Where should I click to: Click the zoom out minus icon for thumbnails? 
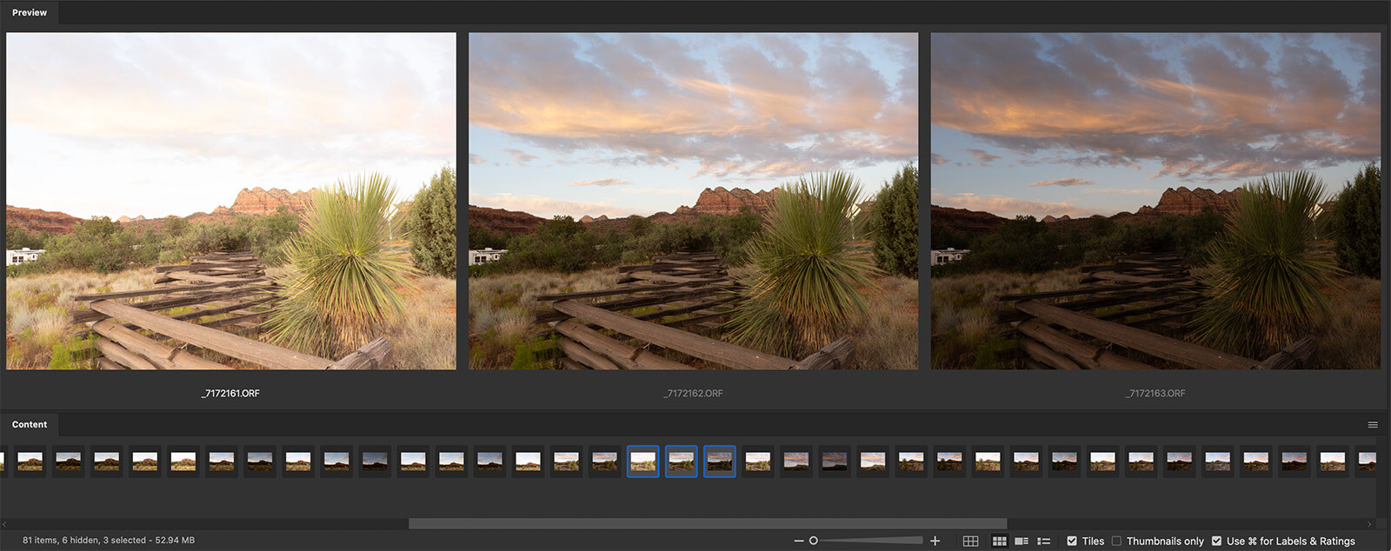799,541
